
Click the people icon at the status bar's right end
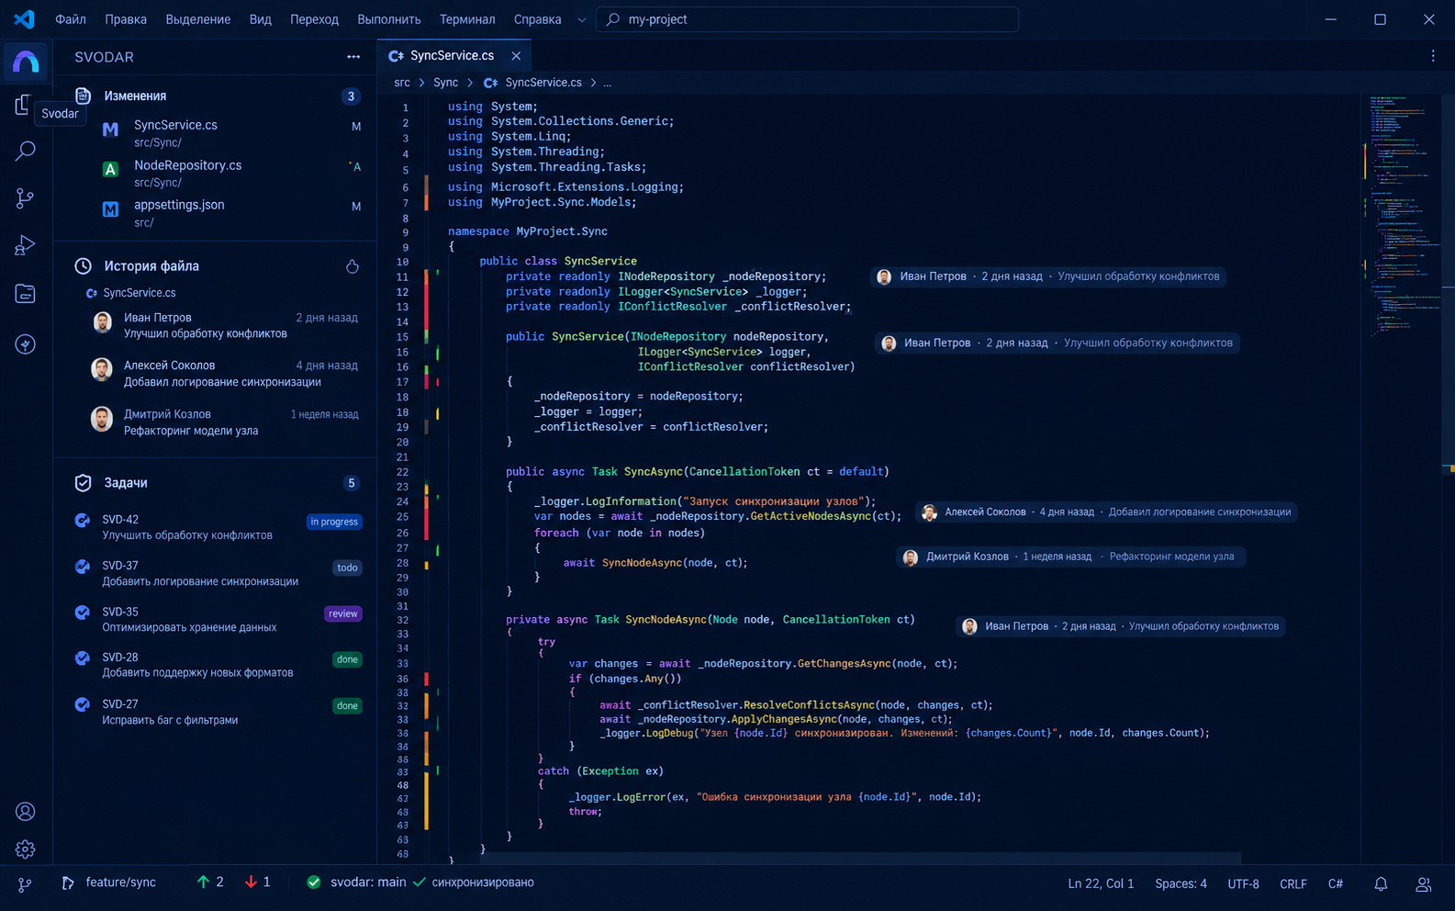tap(1424, 883)
